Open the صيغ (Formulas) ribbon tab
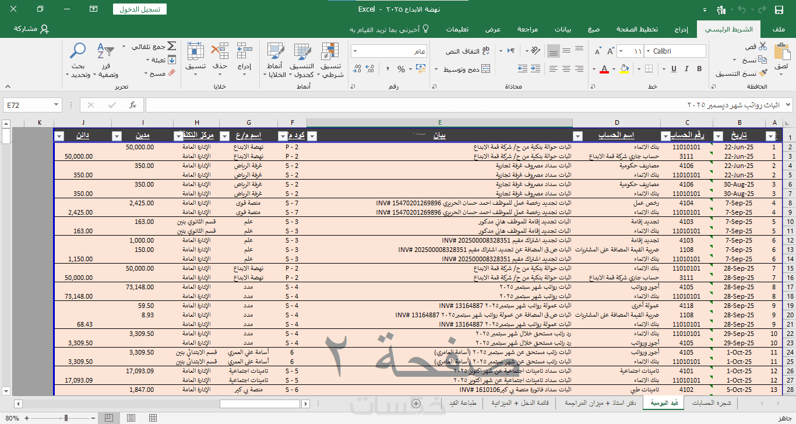 coord(594,29)
